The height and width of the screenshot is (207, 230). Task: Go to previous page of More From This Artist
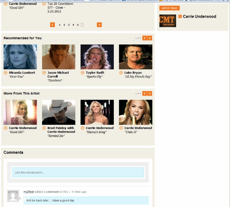[145, 93]
